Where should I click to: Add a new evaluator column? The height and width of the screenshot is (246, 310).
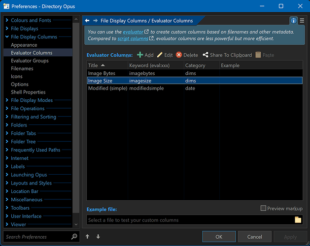pos(145,55)
